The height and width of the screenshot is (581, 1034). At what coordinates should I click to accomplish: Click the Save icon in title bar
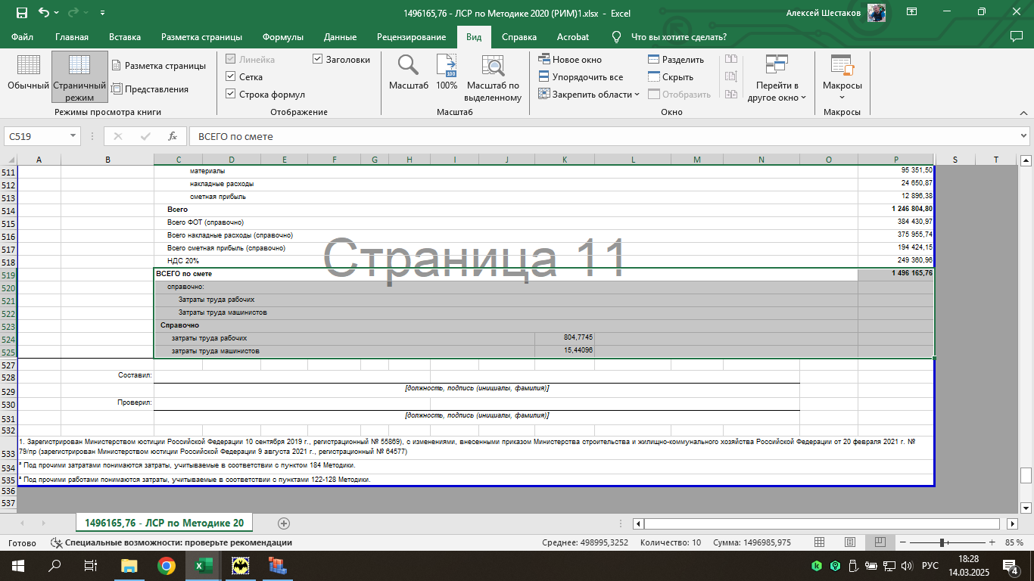[21, 13]
